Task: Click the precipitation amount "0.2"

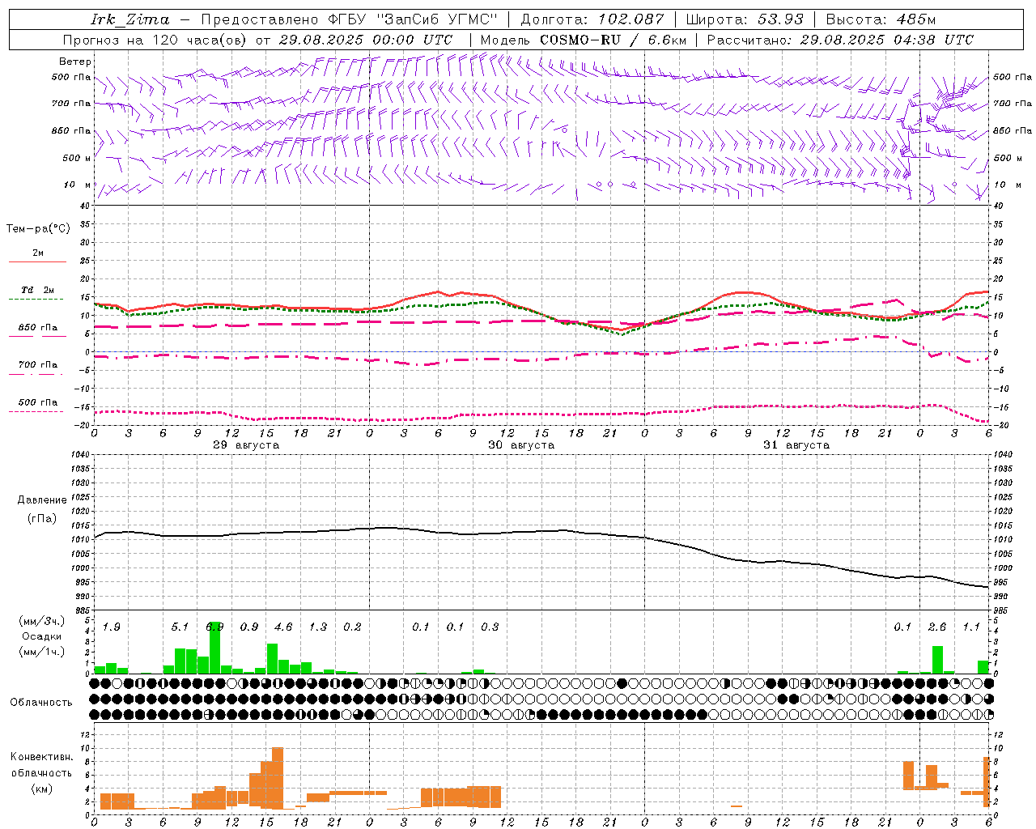Action: click(352, 627)
